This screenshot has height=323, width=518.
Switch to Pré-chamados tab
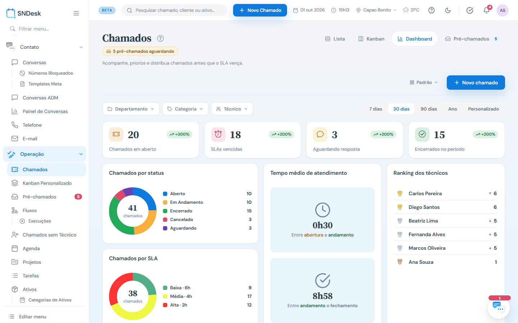point(472,39)
